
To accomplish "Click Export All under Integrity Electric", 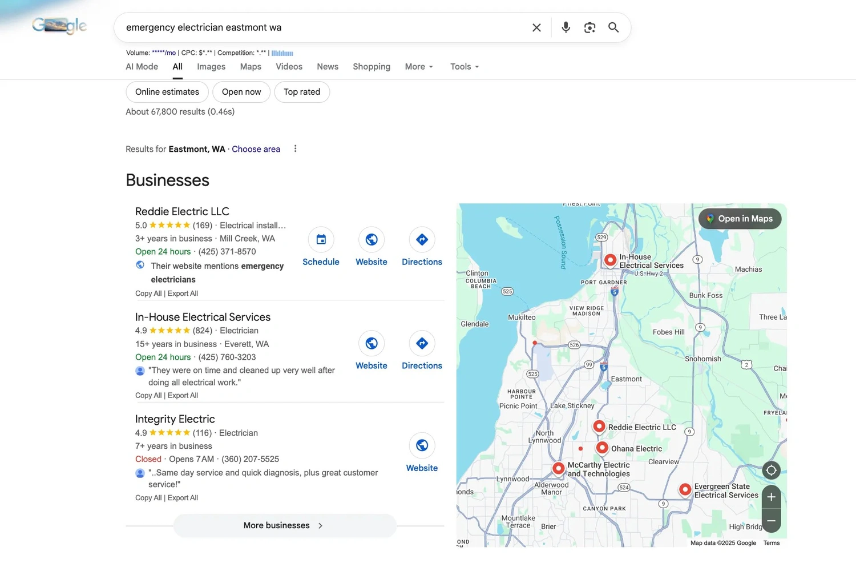I will click(x=183, y=498).
